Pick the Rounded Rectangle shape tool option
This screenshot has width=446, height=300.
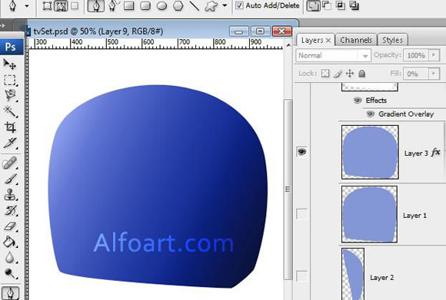145,6
